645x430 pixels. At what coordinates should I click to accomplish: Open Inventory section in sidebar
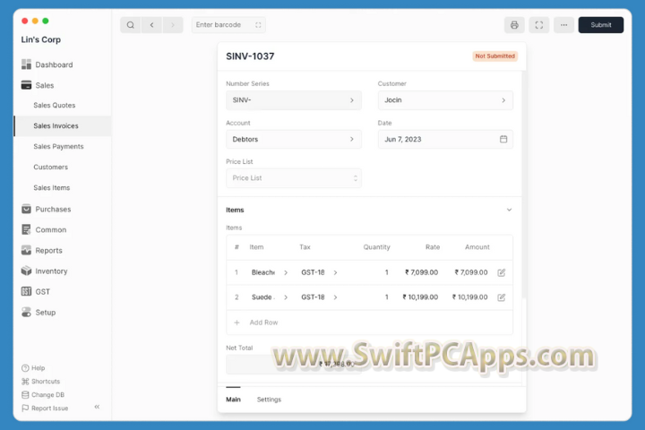(x=51, y=271)
